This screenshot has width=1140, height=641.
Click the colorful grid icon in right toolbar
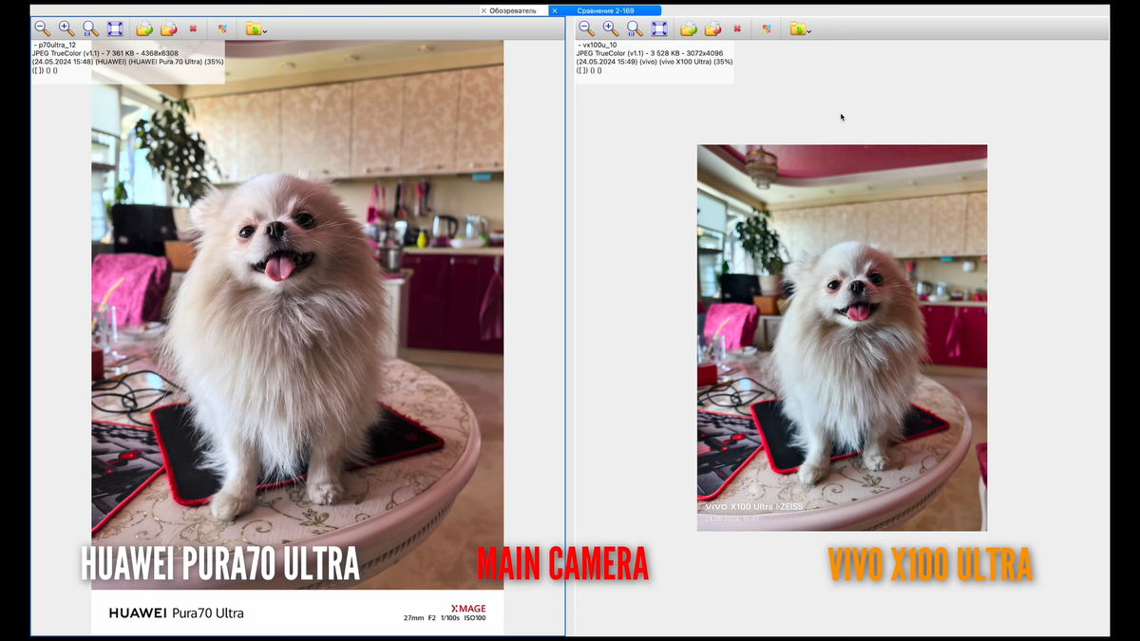(x=767, y=29)
